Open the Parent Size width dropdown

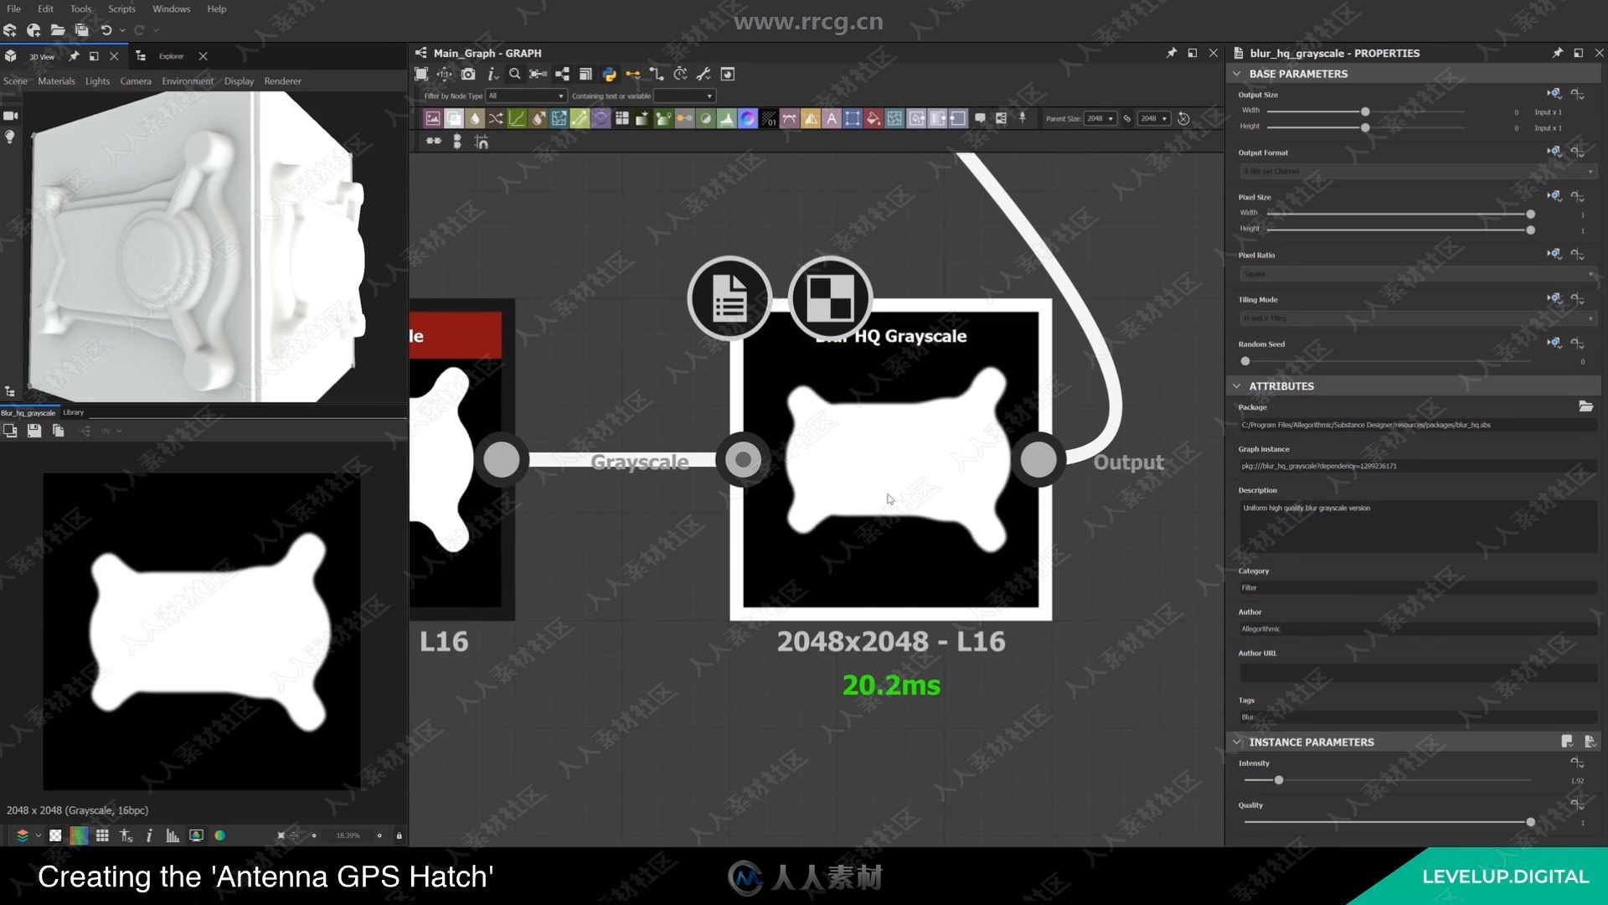click(1100, 119)
